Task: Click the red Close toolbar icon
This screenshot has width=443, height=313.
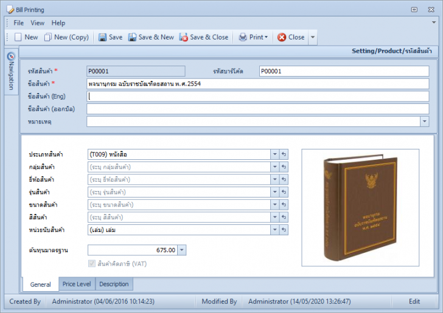Action: pyautogui.click(x=282, y=37)
